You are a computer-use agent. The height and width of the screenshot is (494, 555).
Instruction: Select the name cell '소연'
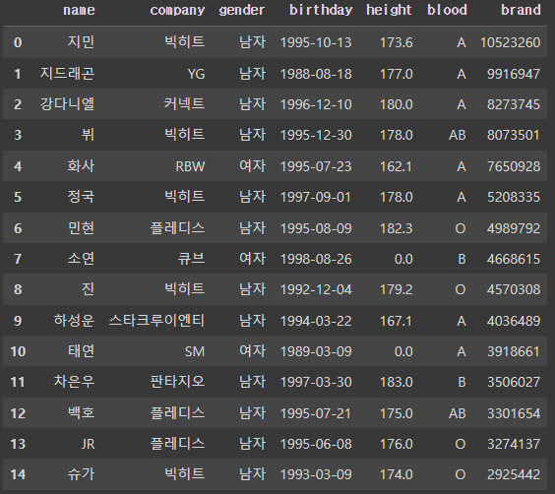[81, 259]
